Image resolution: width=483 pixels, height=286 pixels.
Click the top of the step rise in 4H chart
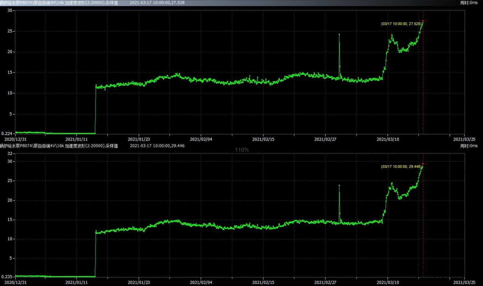pos(96,85)
